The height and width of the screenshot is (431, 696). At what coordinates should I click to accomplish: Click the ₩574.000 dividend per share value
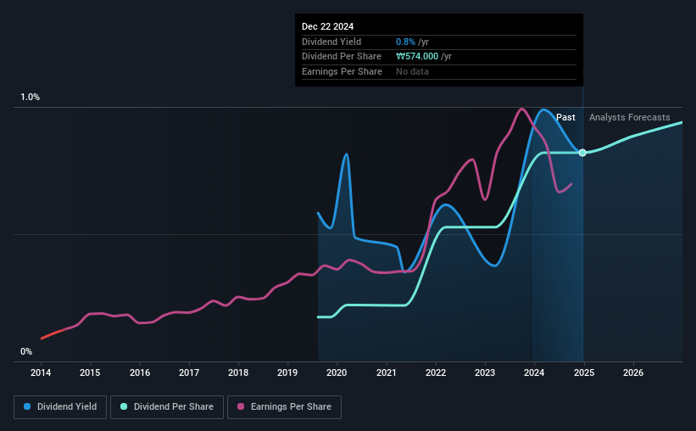[x=417, y=57]
